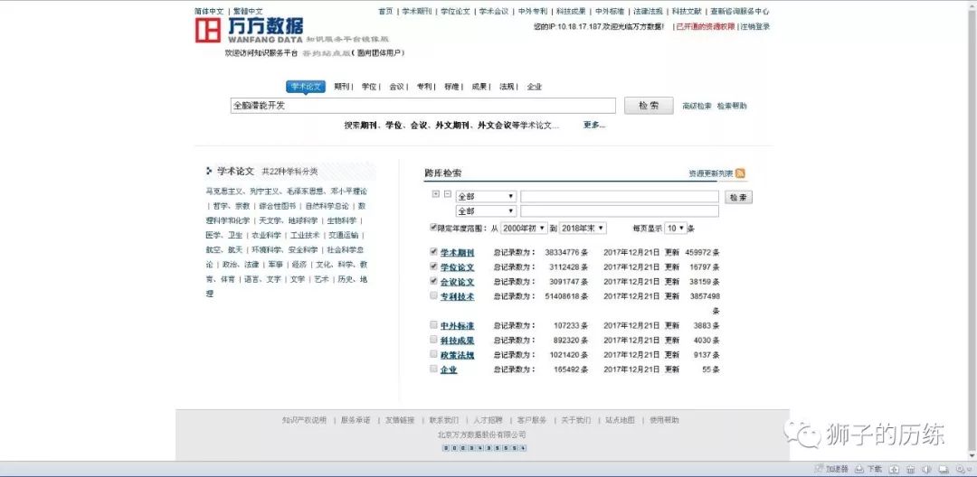Remove a search row with the minus icon

tap(448, 194)
